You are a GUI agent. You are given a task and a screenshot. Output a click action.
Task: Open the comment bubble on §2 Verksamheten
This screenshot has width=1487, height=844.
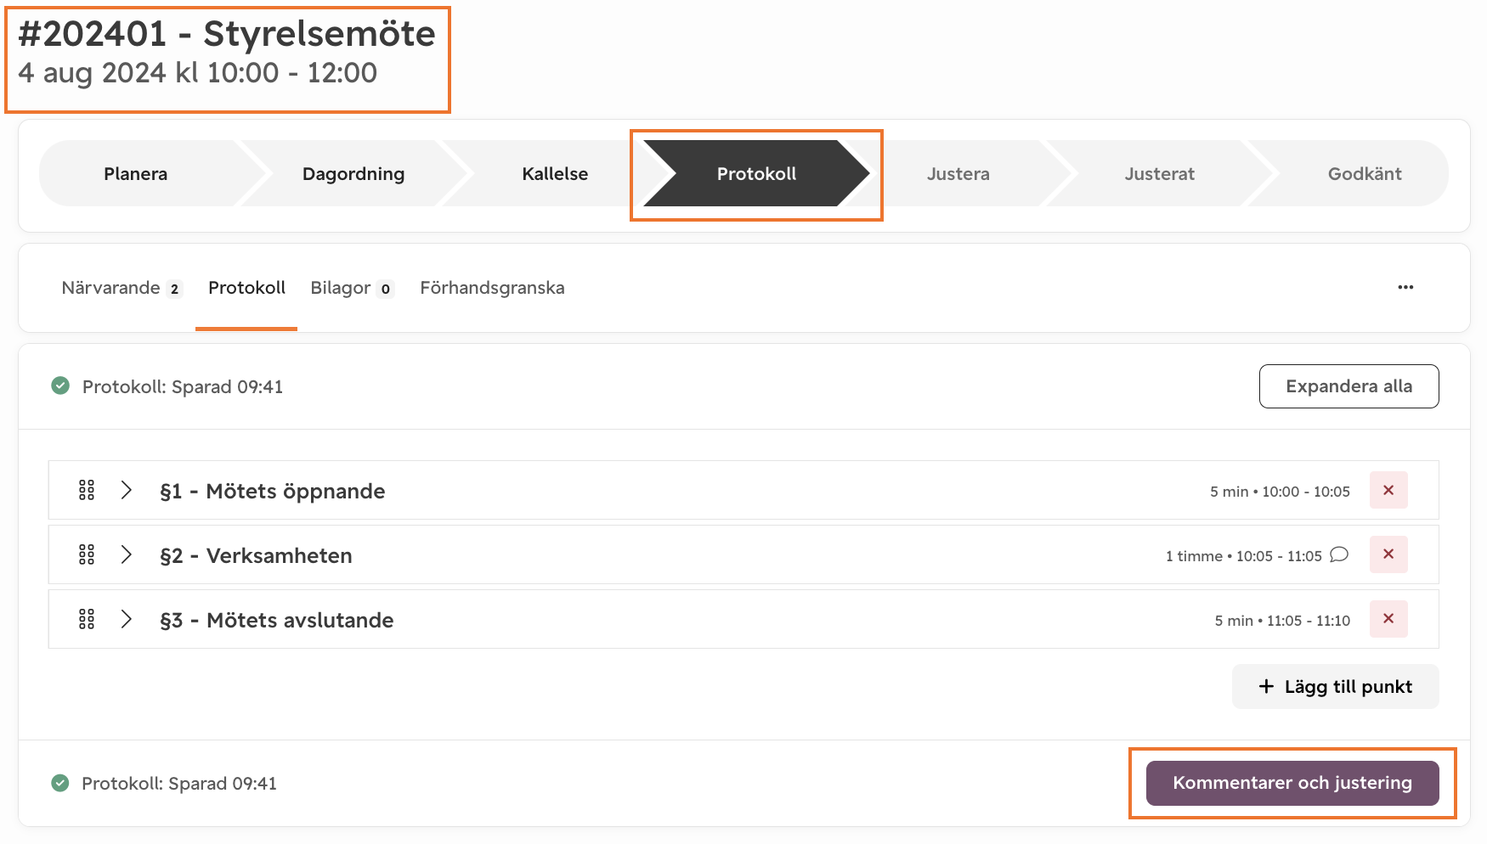point(1339,554)
